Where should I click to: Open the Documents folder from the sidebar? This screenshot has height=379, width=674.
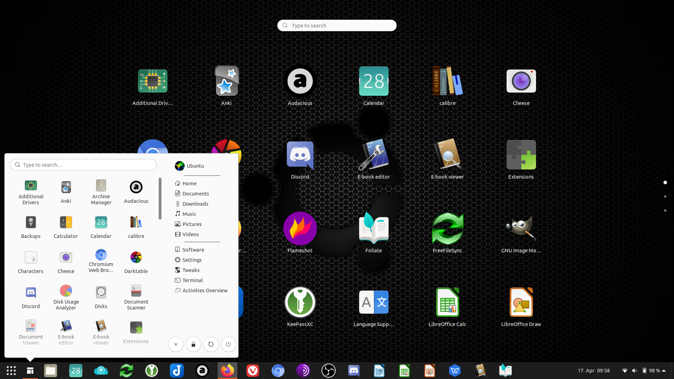point(196,193)
